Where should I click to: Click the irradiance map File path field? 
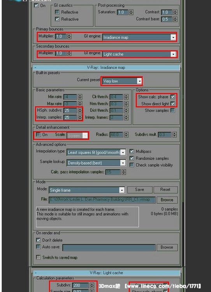point(102,200)
